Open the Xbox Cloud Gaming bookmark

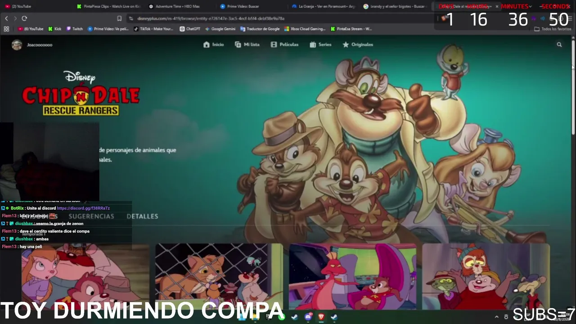tap(305, 29)
